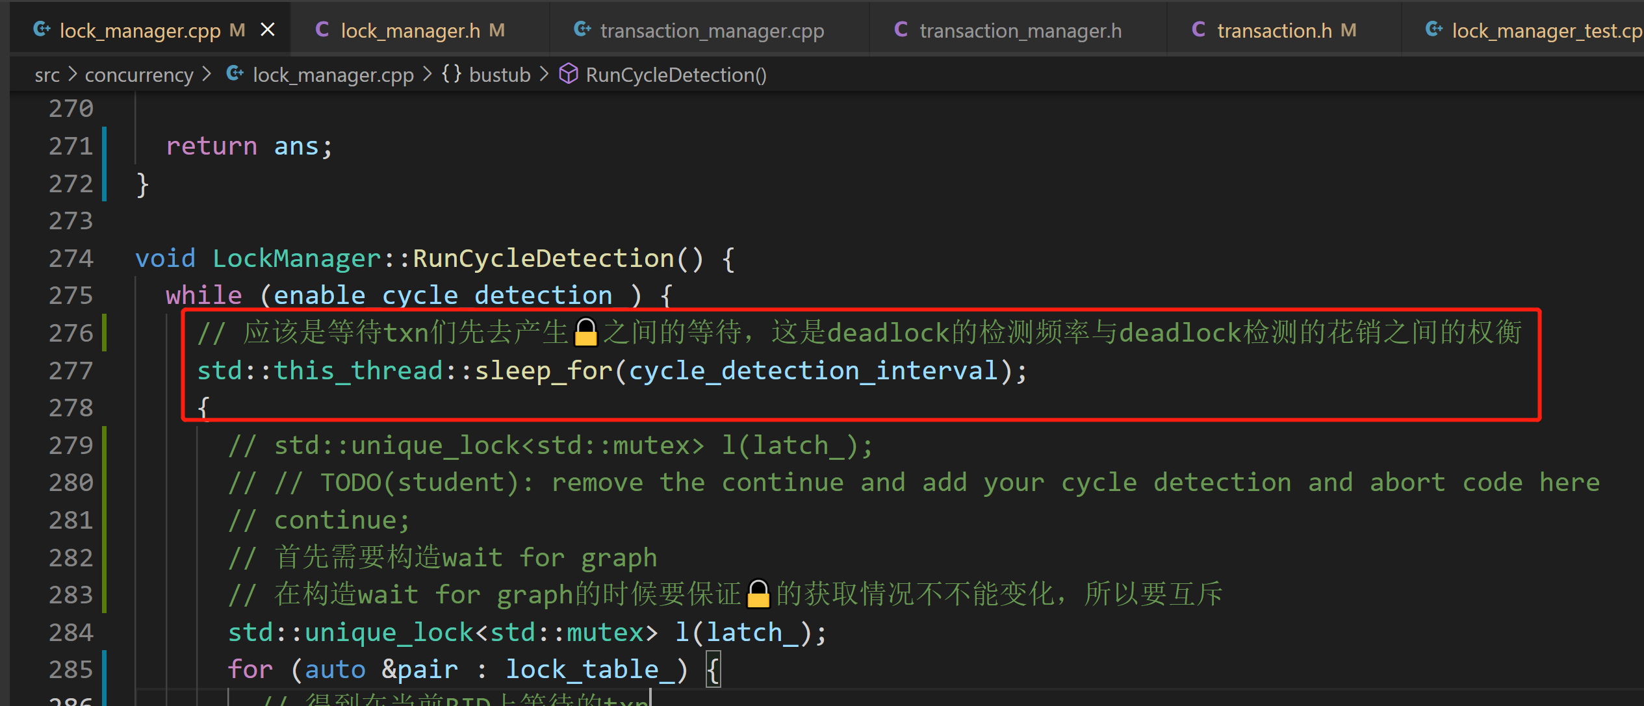Screen dimensions: 1644x706
Task: Click the C++ icon on transaction_manager.cpp tab
Action: 582,29
